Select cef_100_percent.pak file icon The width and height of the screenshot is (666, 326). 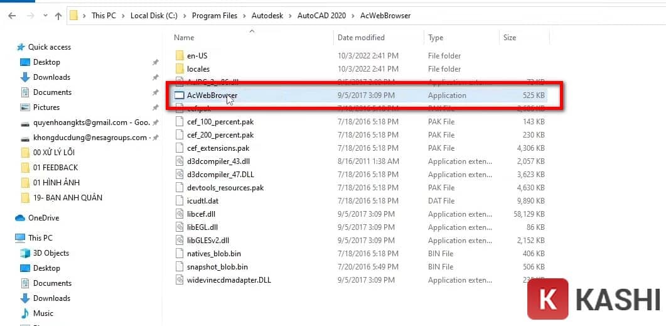180,122
